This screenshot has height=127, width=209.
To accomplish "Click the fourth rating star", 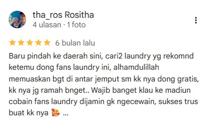I will [x=38, y=43].
